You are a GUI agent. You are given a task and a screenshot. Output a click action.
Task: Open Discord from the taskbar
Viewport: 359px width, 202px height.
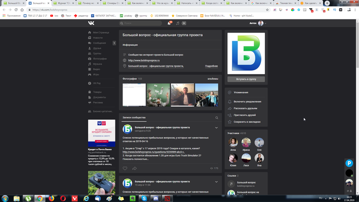pos(156,198)
